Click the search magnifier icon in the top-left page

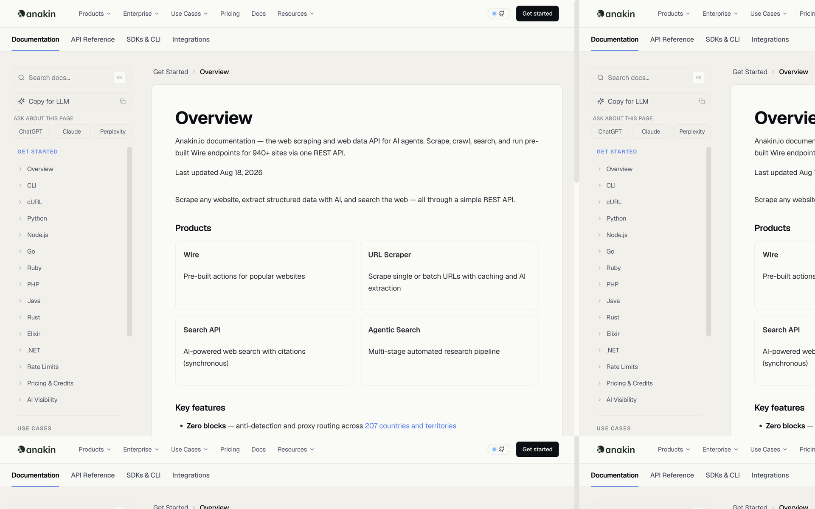coord(21,78)
